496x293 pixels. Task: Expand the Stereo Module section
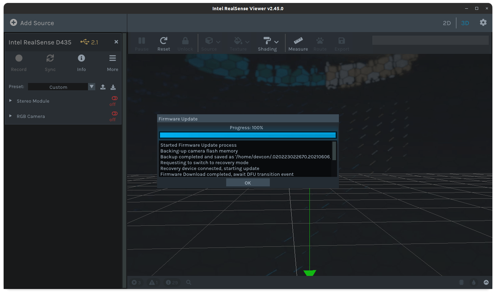click(11, 101)
